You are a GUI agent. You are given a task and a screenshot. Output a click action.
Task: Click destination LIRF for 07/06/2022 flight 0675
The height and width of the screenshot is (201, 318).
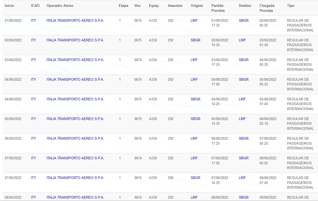pyautogui.click(x=242, y=178)
